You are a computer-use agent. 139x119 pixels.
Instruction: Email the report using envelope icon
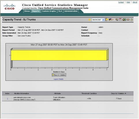[x=128, y=20]
